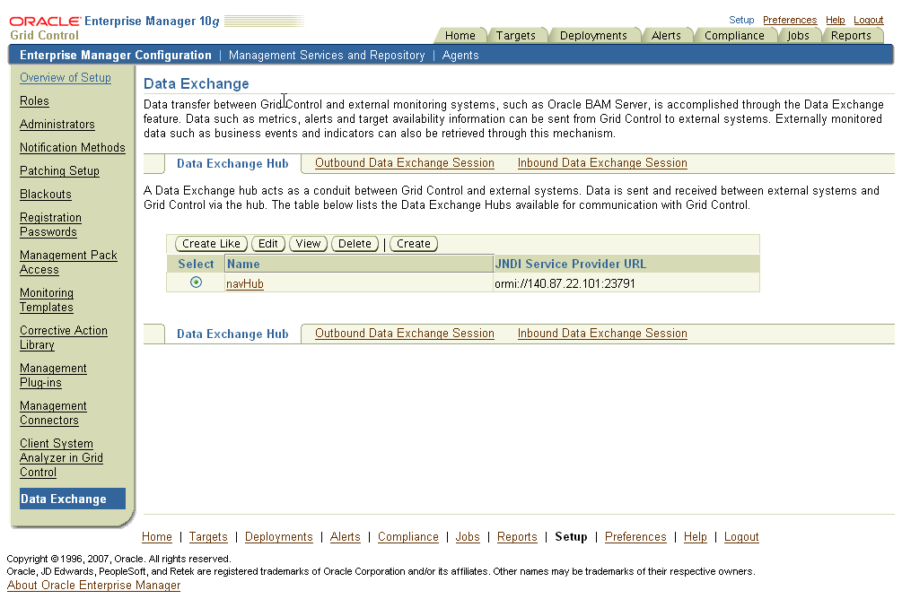Open the upper Inbound Data Exchange Session tab
The height and width of the screenshot is (599, 902).
(x=602, y=163)
